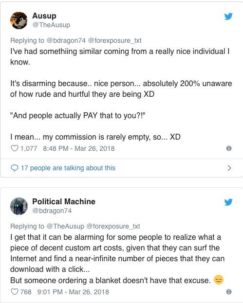The height and width of the screenshot is (303, 243).
Task: Click the speech bubble reply icon
Action: [15, 168]
